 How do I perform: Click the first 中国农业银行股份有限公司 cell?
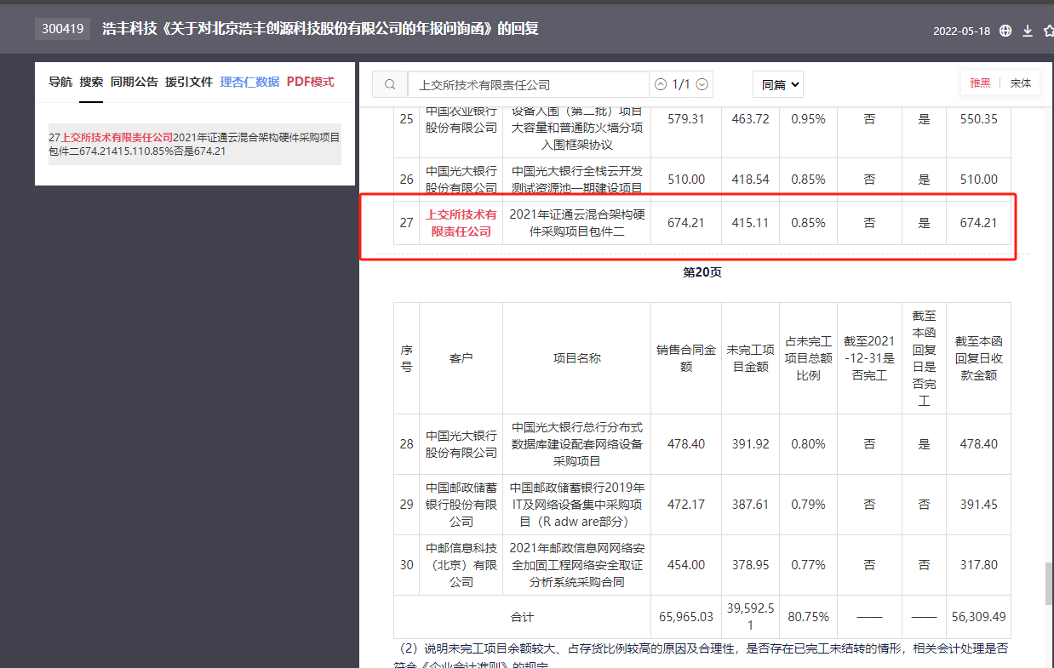click(461, 119)
